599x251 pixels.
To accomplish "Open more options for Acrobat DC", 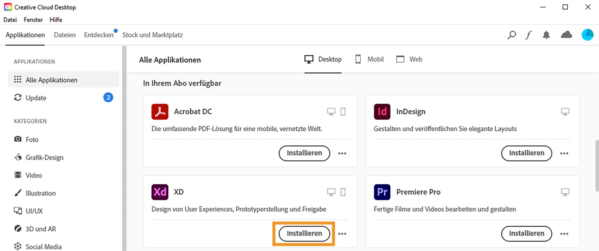I will pyautogui.click(x=342, y=153).
